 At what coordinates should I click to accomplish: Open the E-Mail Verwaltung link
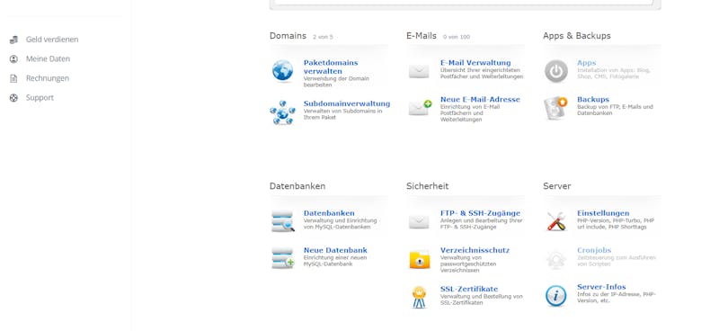(x=475, y=63)
